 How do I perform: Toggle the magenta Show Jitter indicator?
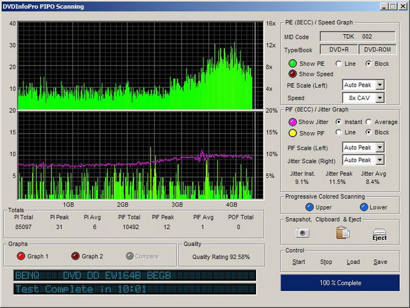(x=293, y=122)
